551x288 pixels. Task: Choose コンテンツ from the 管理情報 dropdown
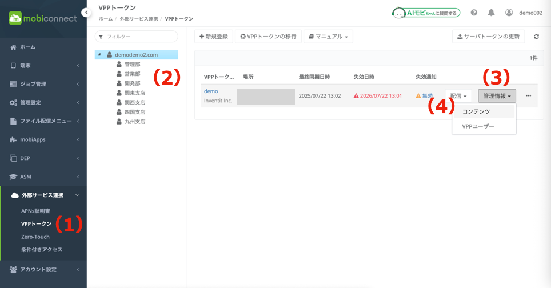coord(484,111)
